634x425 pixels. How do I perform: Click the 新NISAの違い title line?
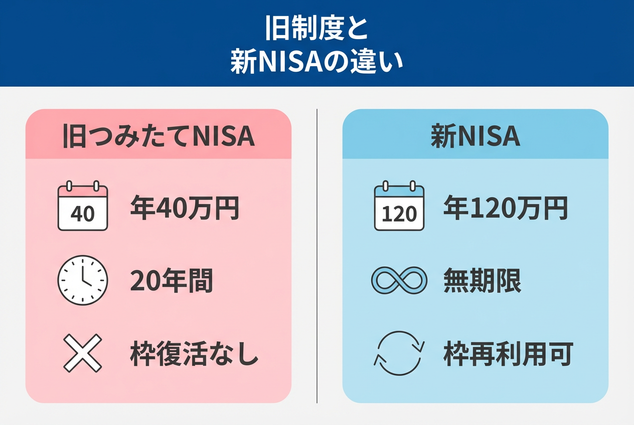pos(316,63)
